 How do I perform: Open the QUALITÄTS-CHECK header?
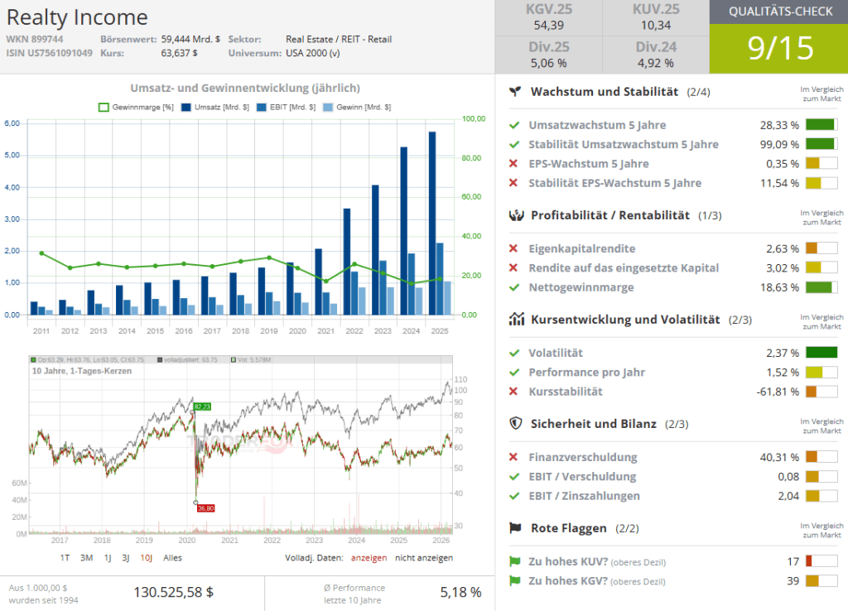pyautogui.click(x=778, y=12)
